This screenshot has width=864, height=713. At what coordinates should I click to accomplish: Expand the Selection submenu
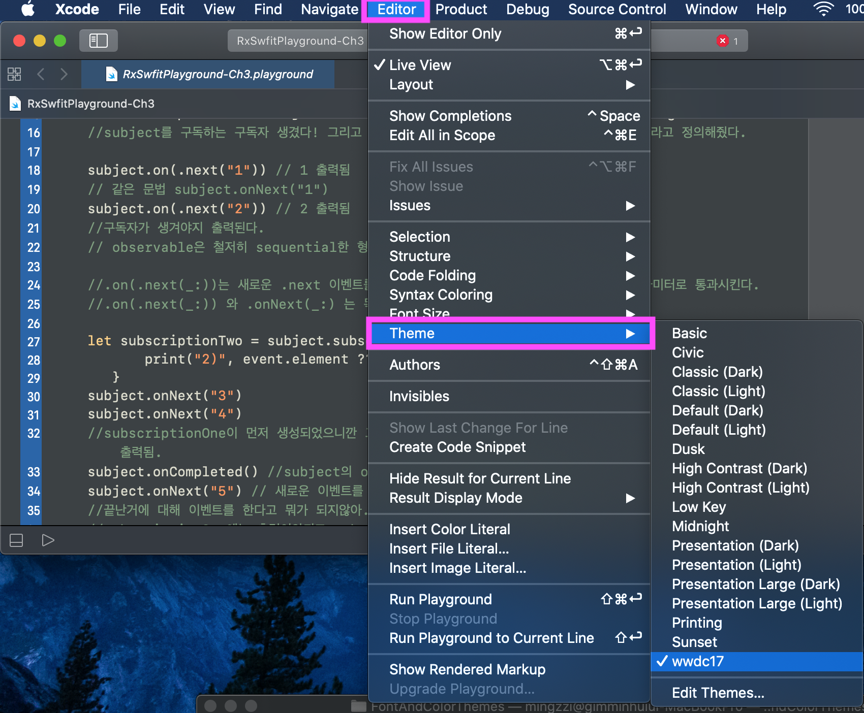(x=509, y=237)
